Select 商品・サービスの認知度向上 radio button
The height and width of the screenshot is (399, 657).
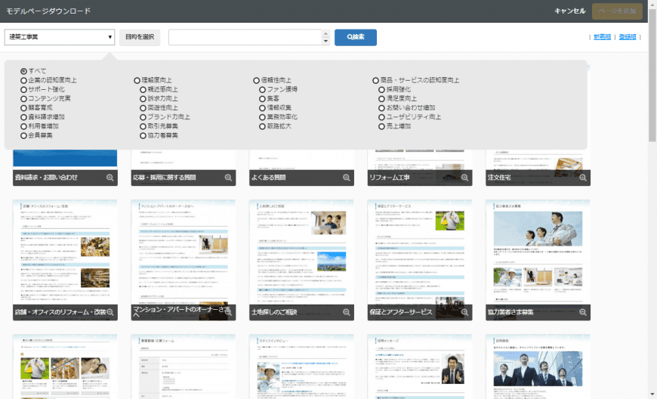coord(376,80)
